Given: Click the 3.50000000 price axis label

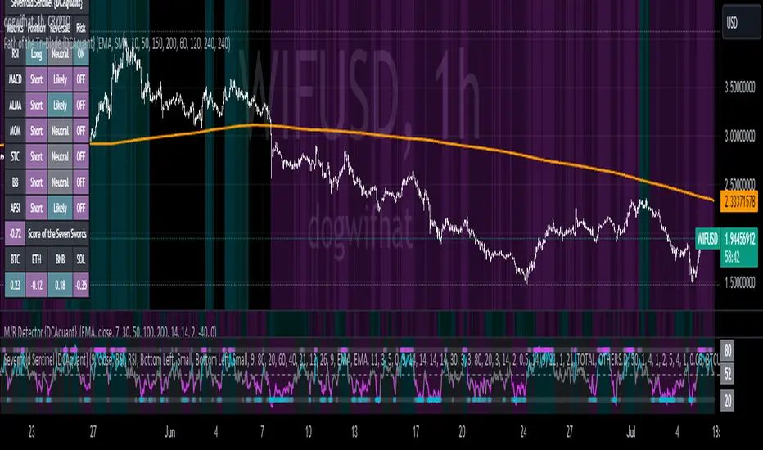Looking at the screenshot, I should 739,88.
